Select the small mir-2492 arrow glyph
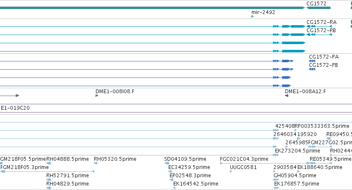 pyautogui.click(x=253, y=16)
